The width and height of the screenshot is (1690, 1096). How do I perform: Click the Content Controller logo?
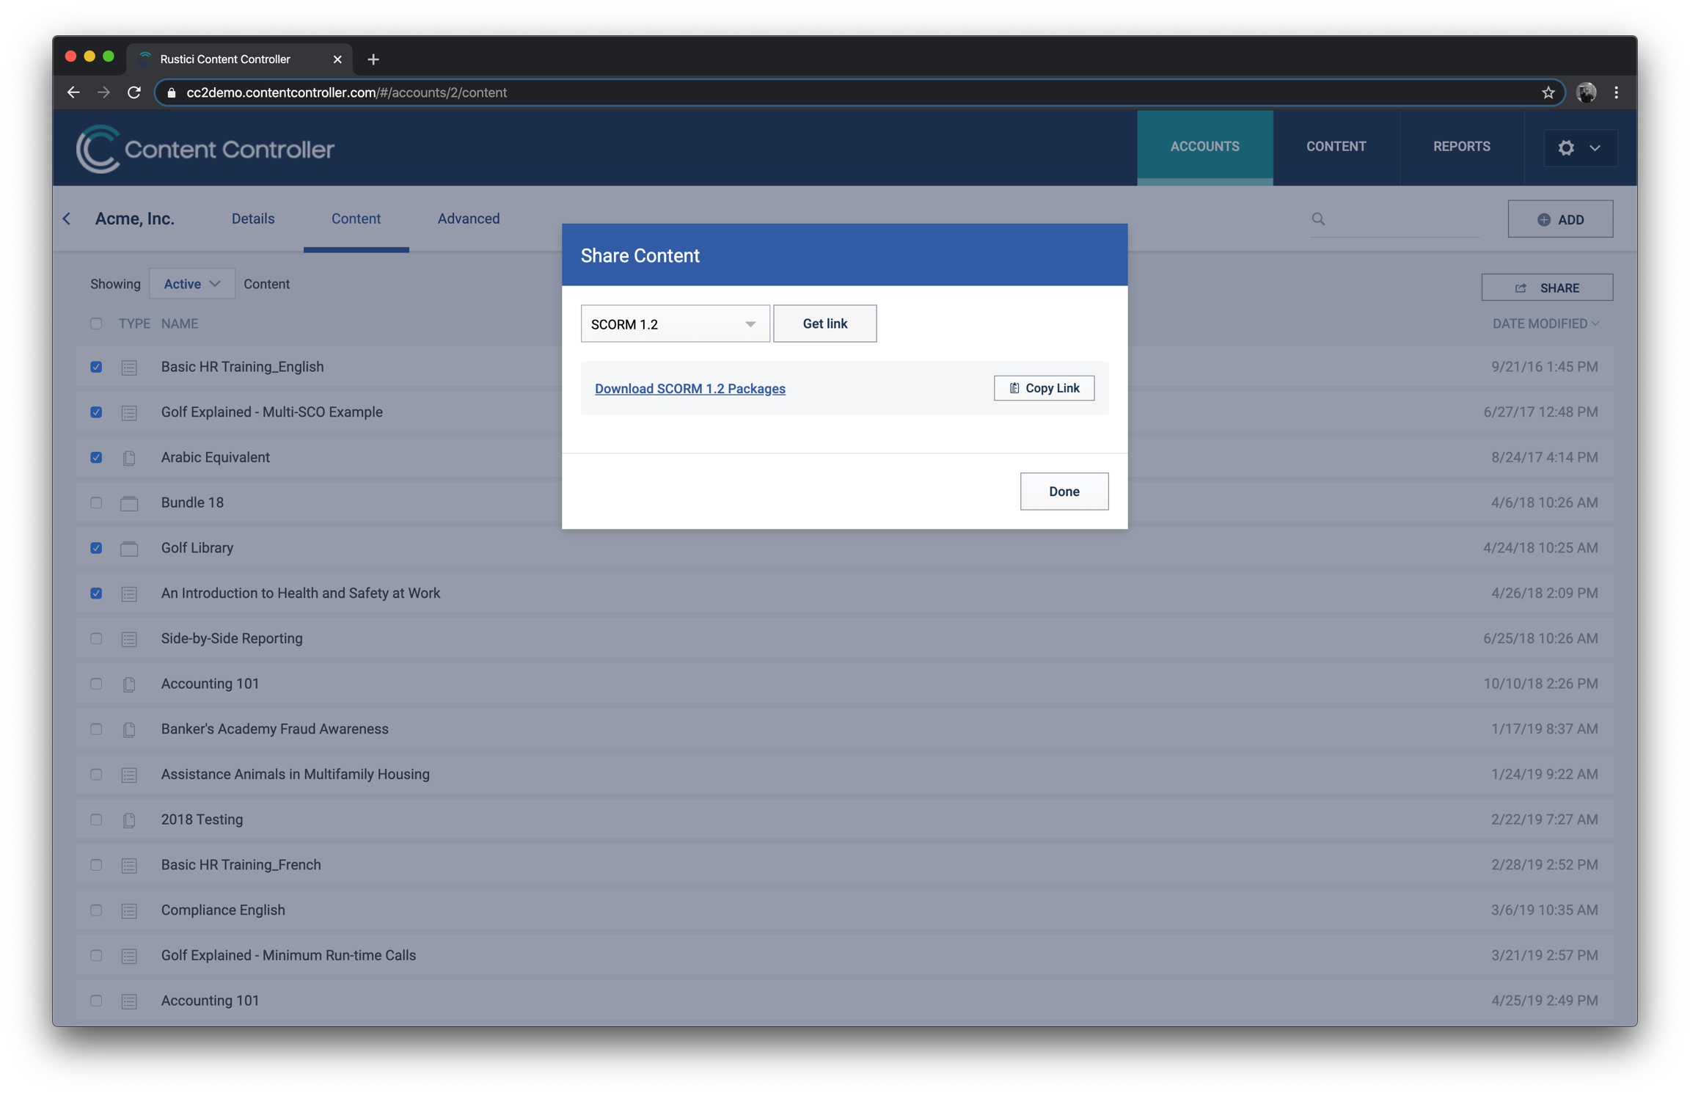point(205,149)
